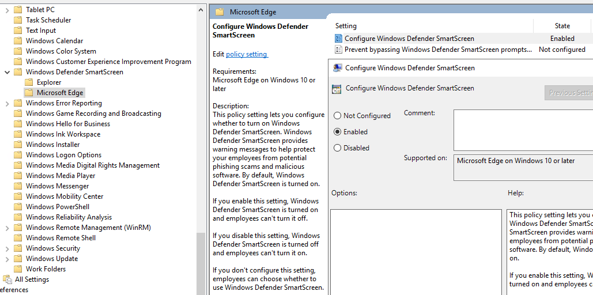593x295 pixels.
Task: Select the Not Configured radio button
Action: [337, 116]
